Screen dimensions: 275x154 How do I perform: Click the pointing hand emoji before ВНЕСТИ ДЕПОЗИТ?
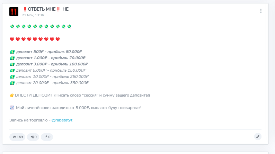tap(12, 95)
